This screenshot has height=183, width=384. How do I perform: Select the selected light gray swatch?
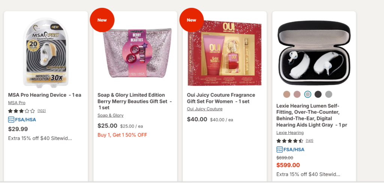(307, 94)
